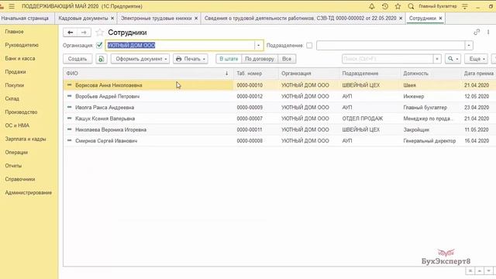Select the По договору filter
The image size is (496, 279).
(x=260, y=59)
